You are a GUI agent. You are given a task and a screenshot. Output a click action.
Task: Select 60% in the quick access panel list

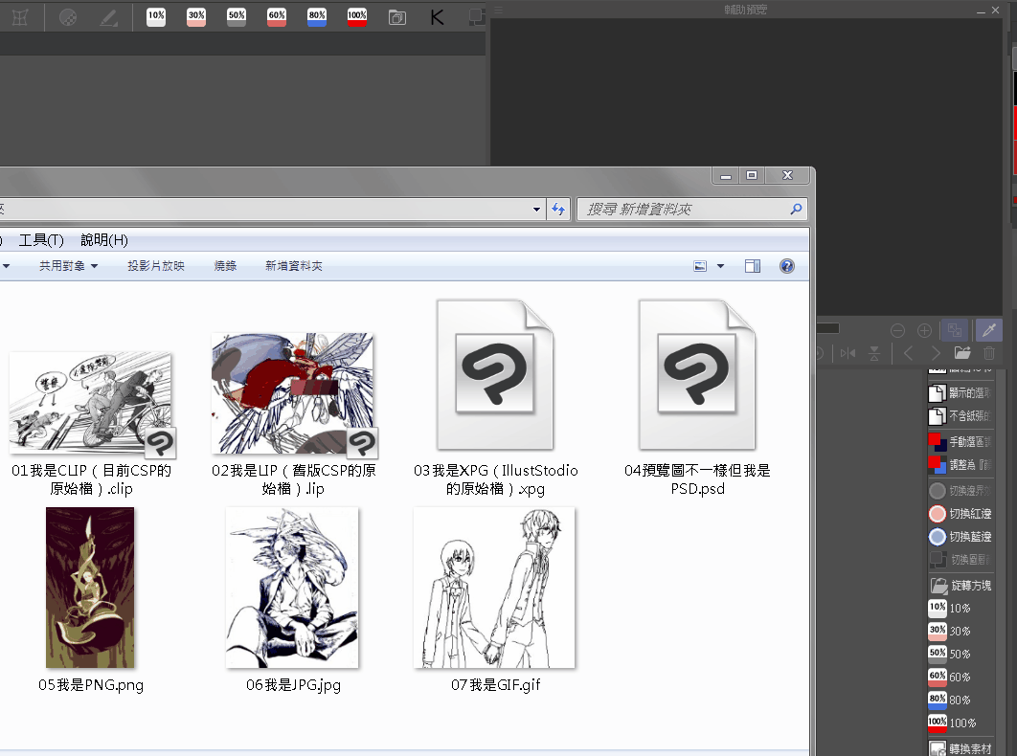(950, 677)
